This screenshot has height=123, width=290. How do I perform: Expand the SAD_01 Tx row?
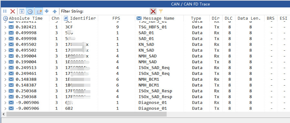tap(5, 39)
